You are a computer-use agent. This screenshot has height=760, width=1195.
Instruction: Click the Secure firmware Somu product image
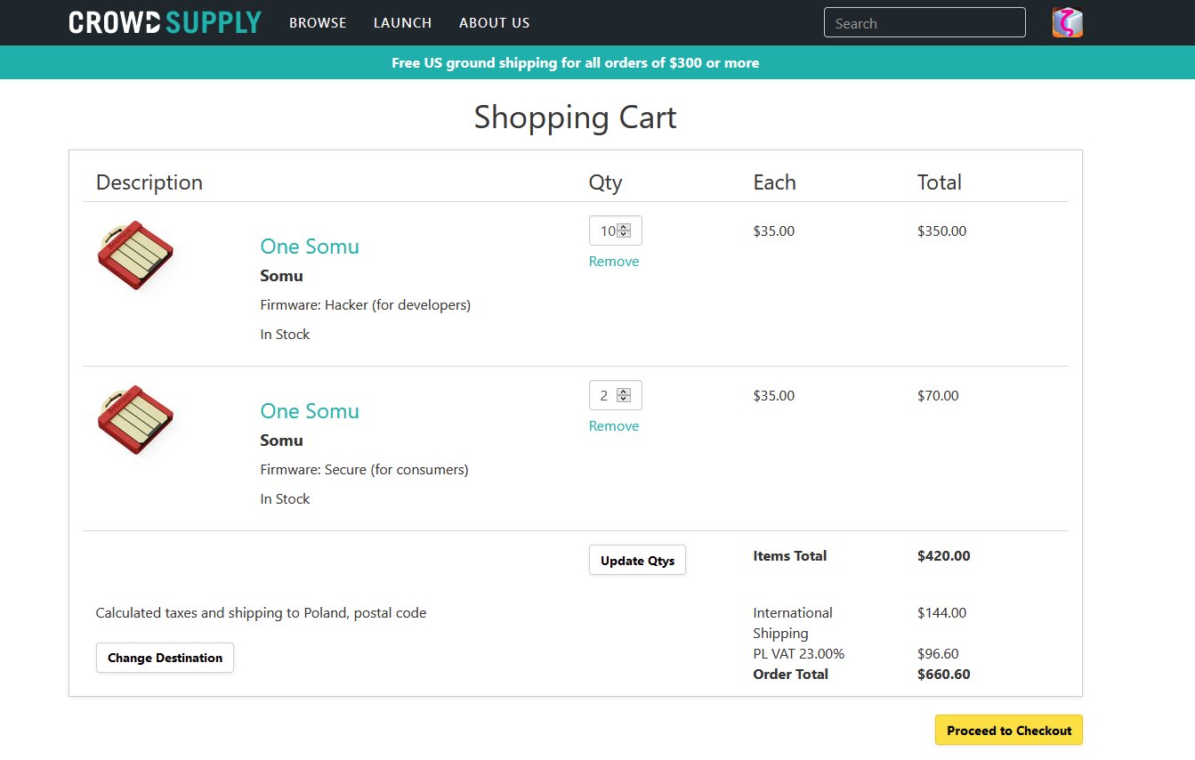coord(135,420)
